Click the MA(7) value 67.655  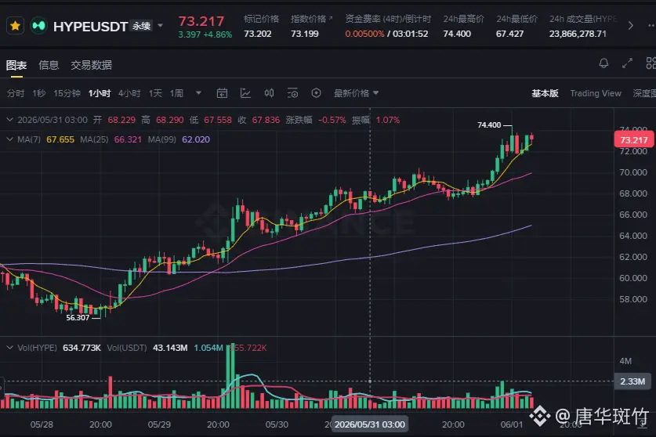point(60,139)
